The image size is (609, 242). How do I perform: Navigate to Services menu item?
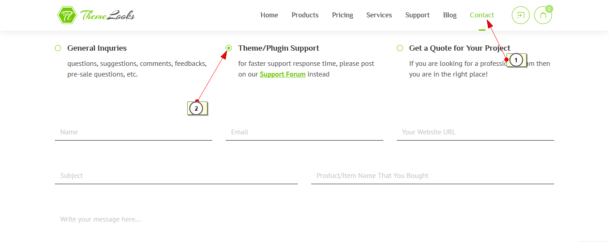pos(379,15)
